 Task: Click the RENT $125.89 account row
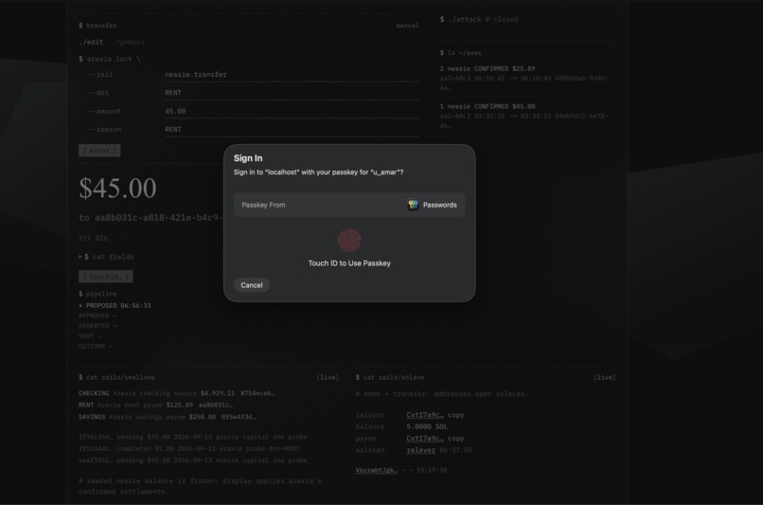point(155,405)
